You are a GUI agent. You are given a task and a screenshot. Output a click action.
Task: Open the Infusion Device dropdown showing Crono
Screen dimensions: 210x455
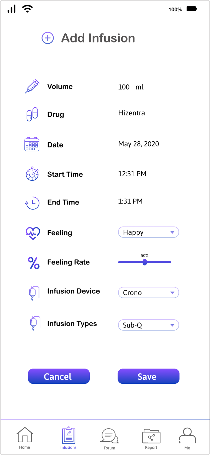pos(148,292)
